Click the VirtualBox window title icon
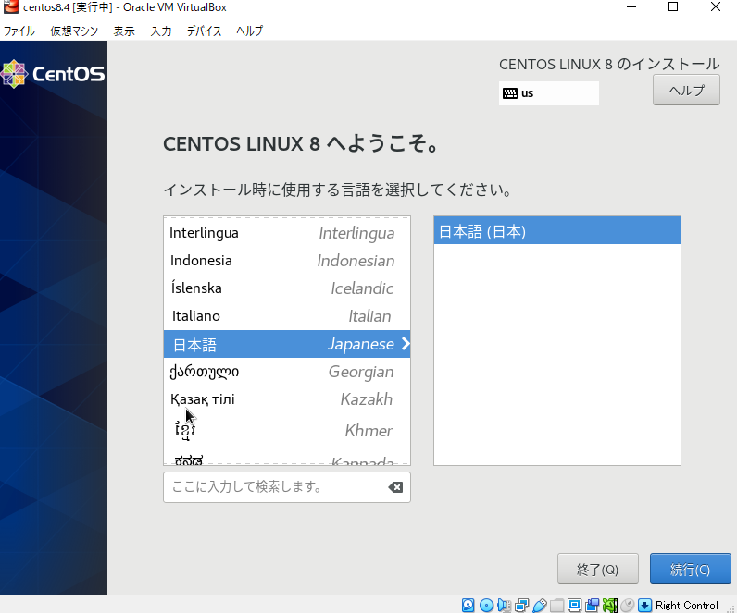 (10, 7)
